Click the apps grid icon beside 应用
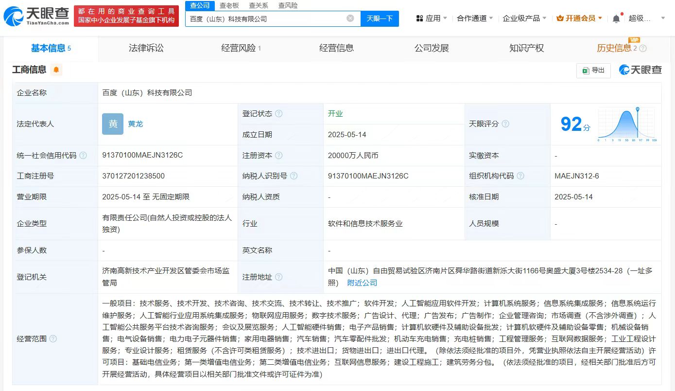The height and width of the screenshot is (391, 675). [x=419, y=18]
